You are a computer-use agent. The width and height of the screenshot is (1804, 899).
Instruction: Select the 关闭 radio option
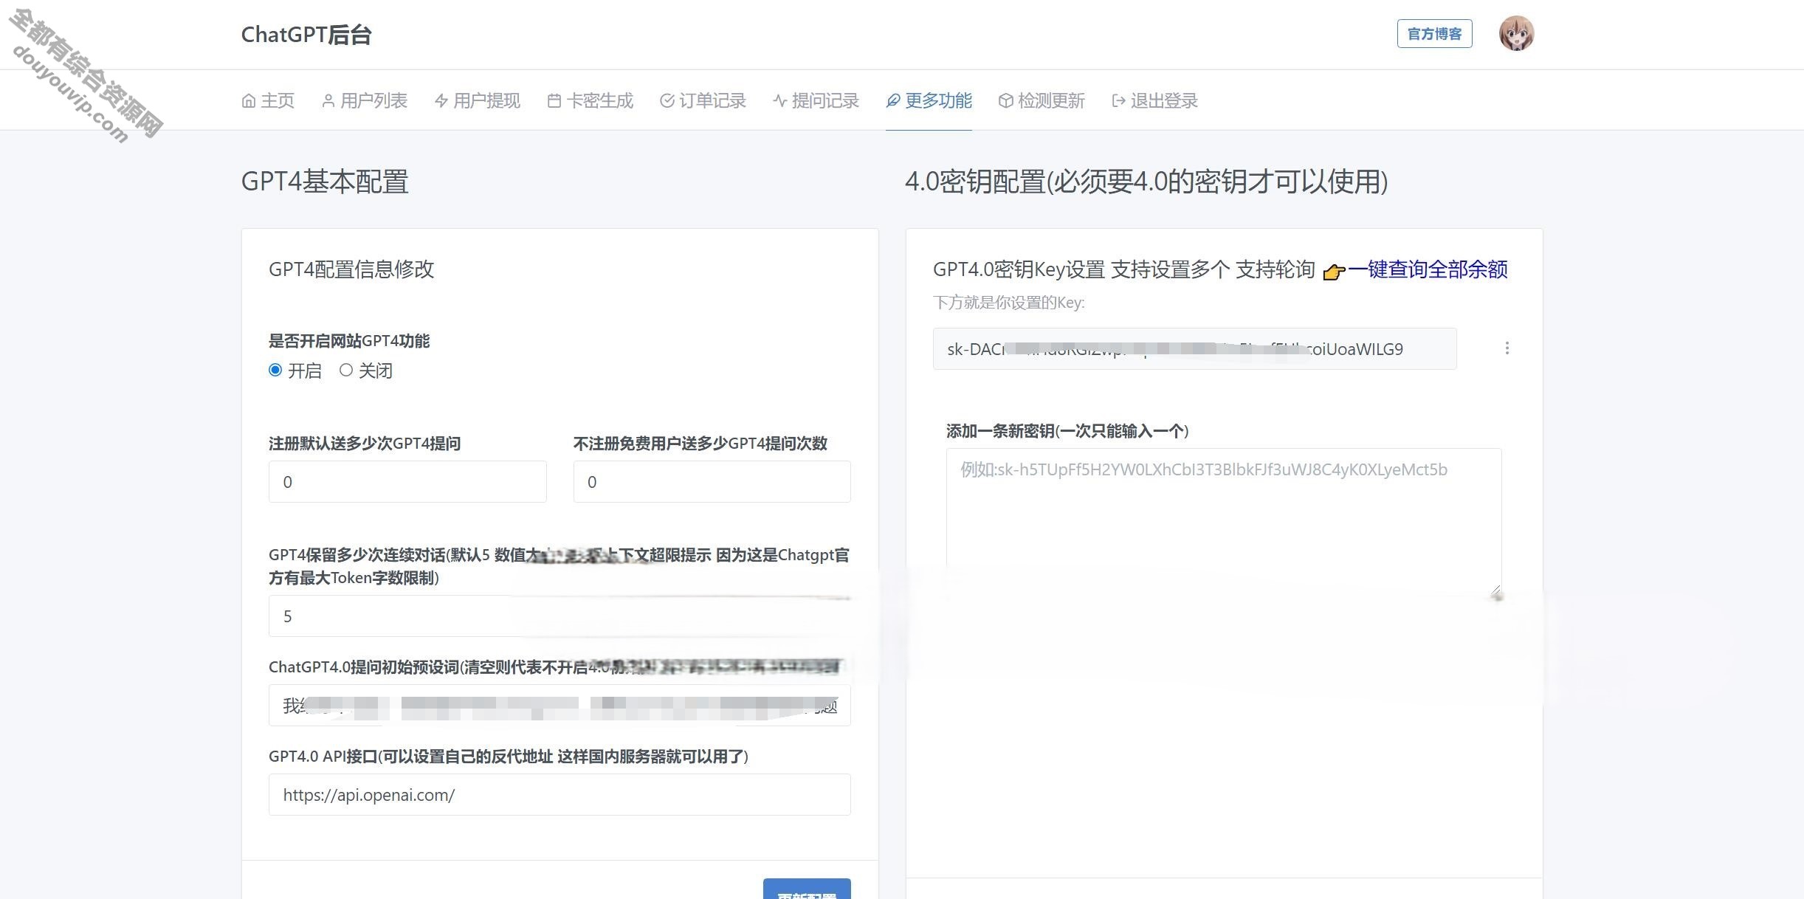346,370
